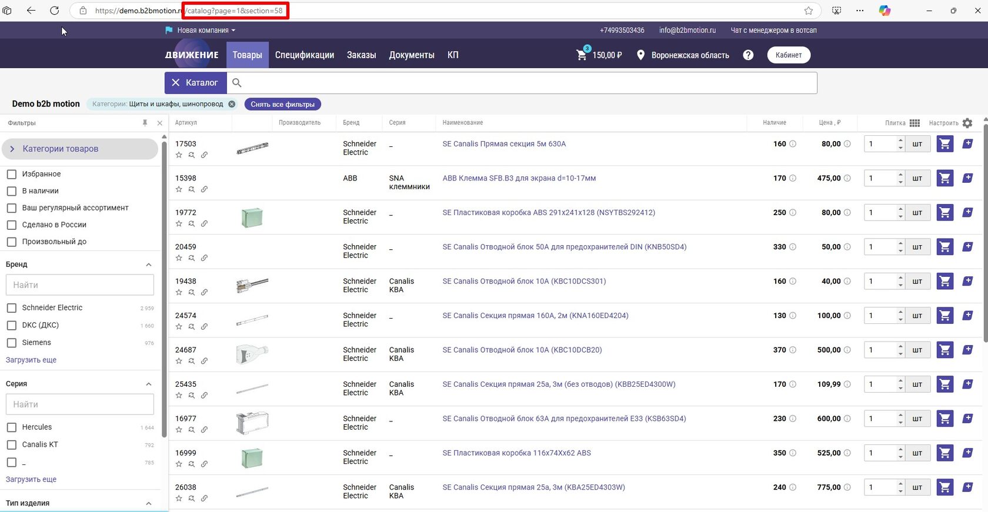
Task: Add article 16999 to the specification
Action: [x=967, y=453]
